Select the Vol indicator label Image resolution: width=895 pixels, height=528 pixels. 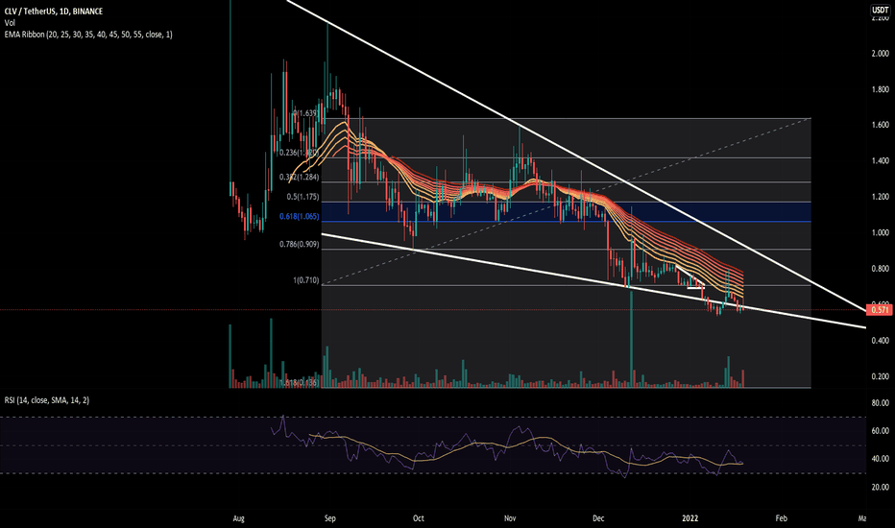click(x=10, y=23)
